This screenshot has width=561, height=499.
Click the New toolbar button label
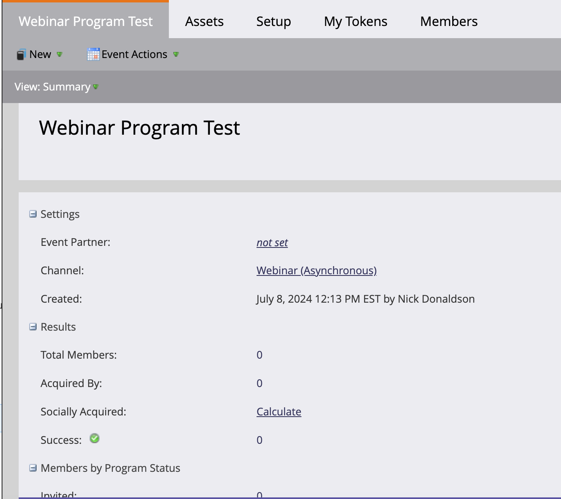click(40, 54)
